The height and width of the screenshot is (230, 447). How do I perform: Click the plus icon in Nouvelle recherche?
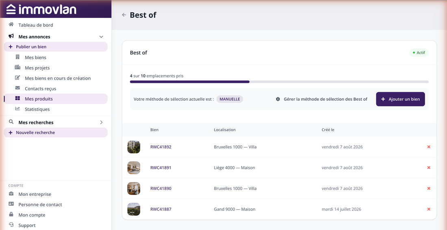[11, 132]
